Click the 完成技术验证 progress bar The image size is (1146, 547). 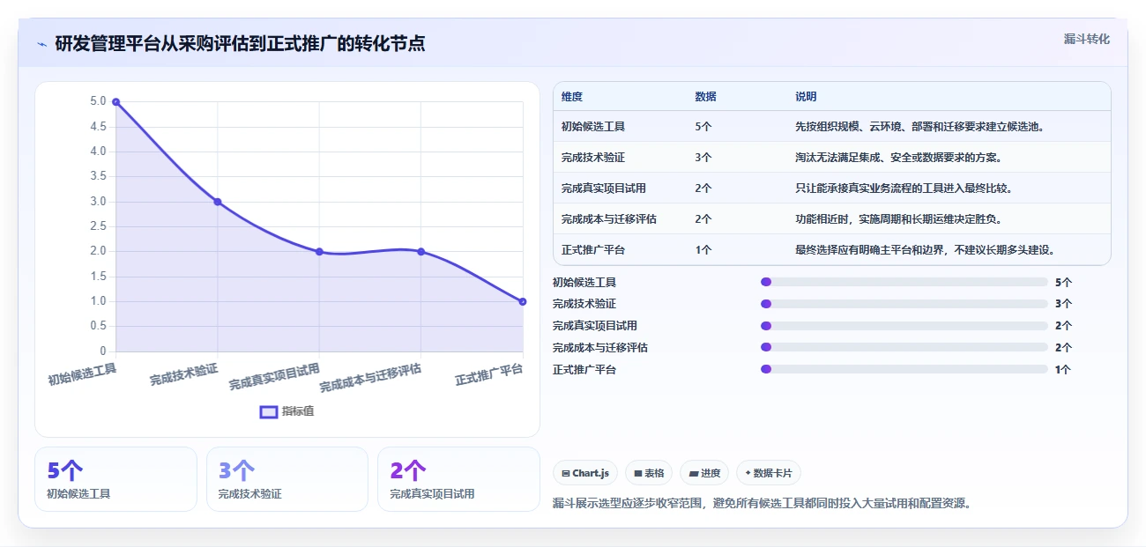[904, 304]
